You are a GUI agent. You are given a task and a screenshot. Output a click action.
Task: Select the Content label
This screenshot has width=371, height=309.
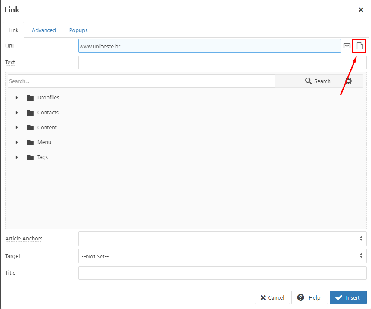coord(47,127)
